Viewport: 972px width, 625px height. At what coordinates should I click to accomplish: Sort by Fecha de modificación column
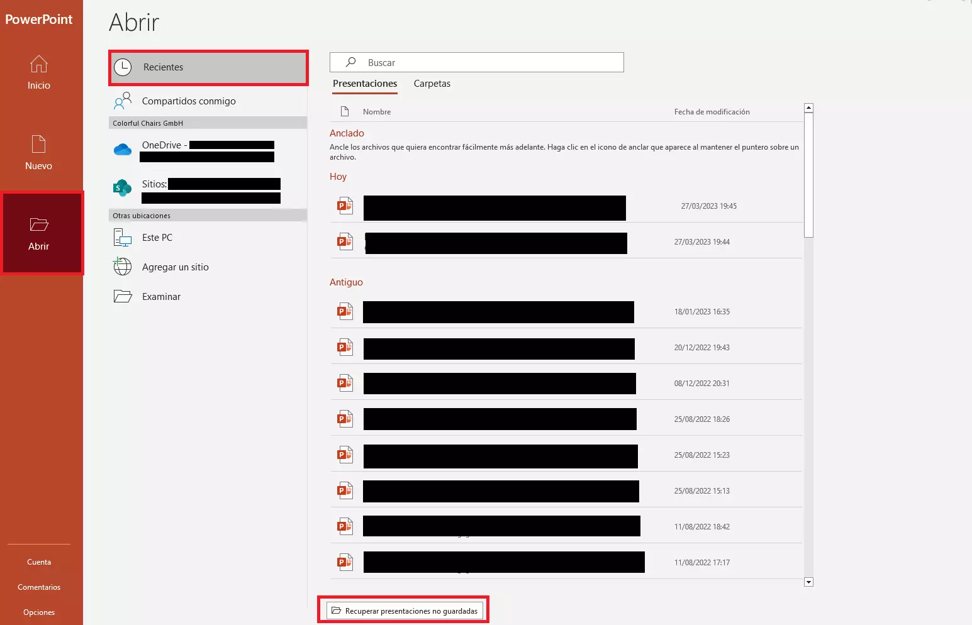click(x=712, y=112)
